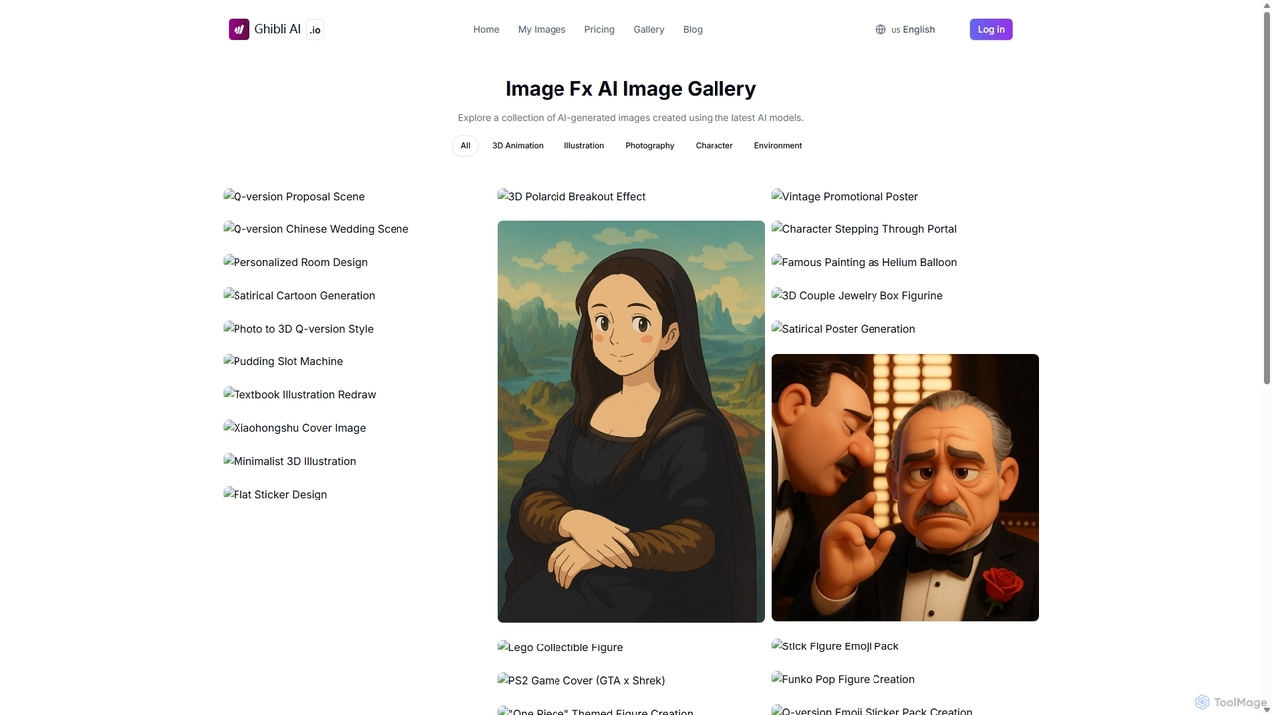This screenshot has width=1272, height=715.
Task: Open Satirical Cartoon Generation item
Action: [299, 296]
